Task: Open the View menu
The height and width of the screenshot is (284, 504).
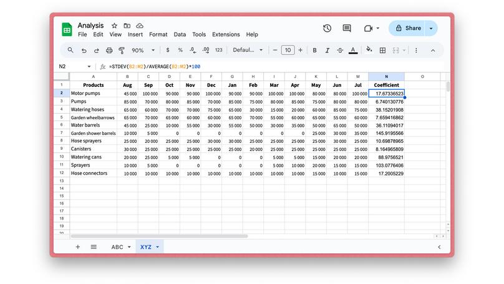Action: pyautogui.click(x=115, y=34)
